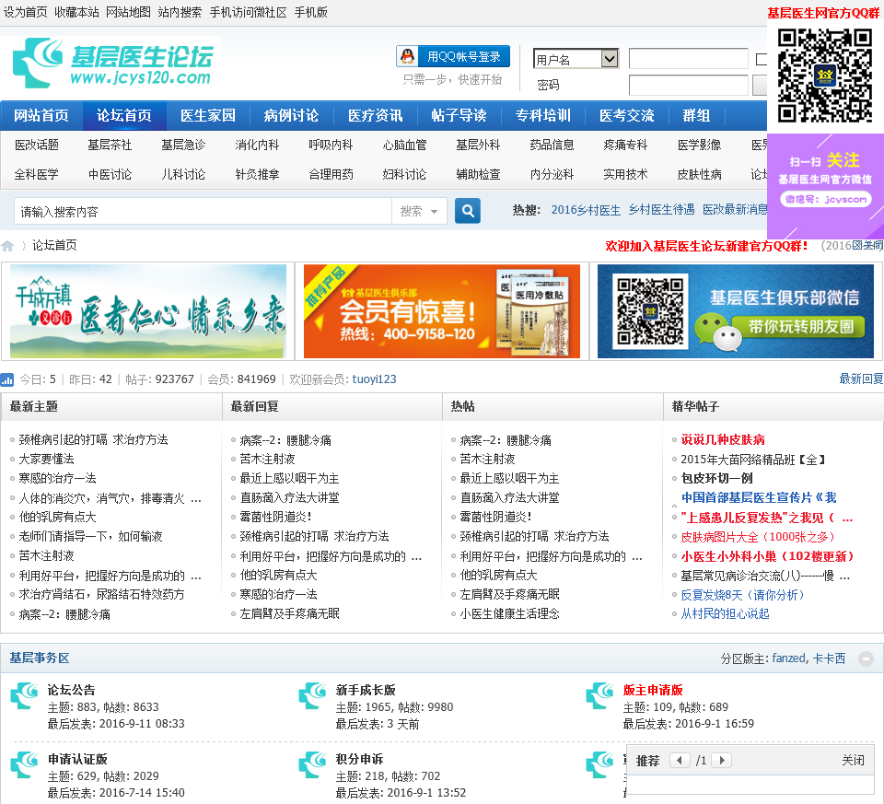Click into the password input field
The image size is (884, 804).
pyautogui.click(x=689, y=85)
